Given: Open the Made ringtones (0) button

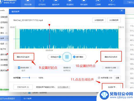Looking at the screenshot, I should coord(23,87).
